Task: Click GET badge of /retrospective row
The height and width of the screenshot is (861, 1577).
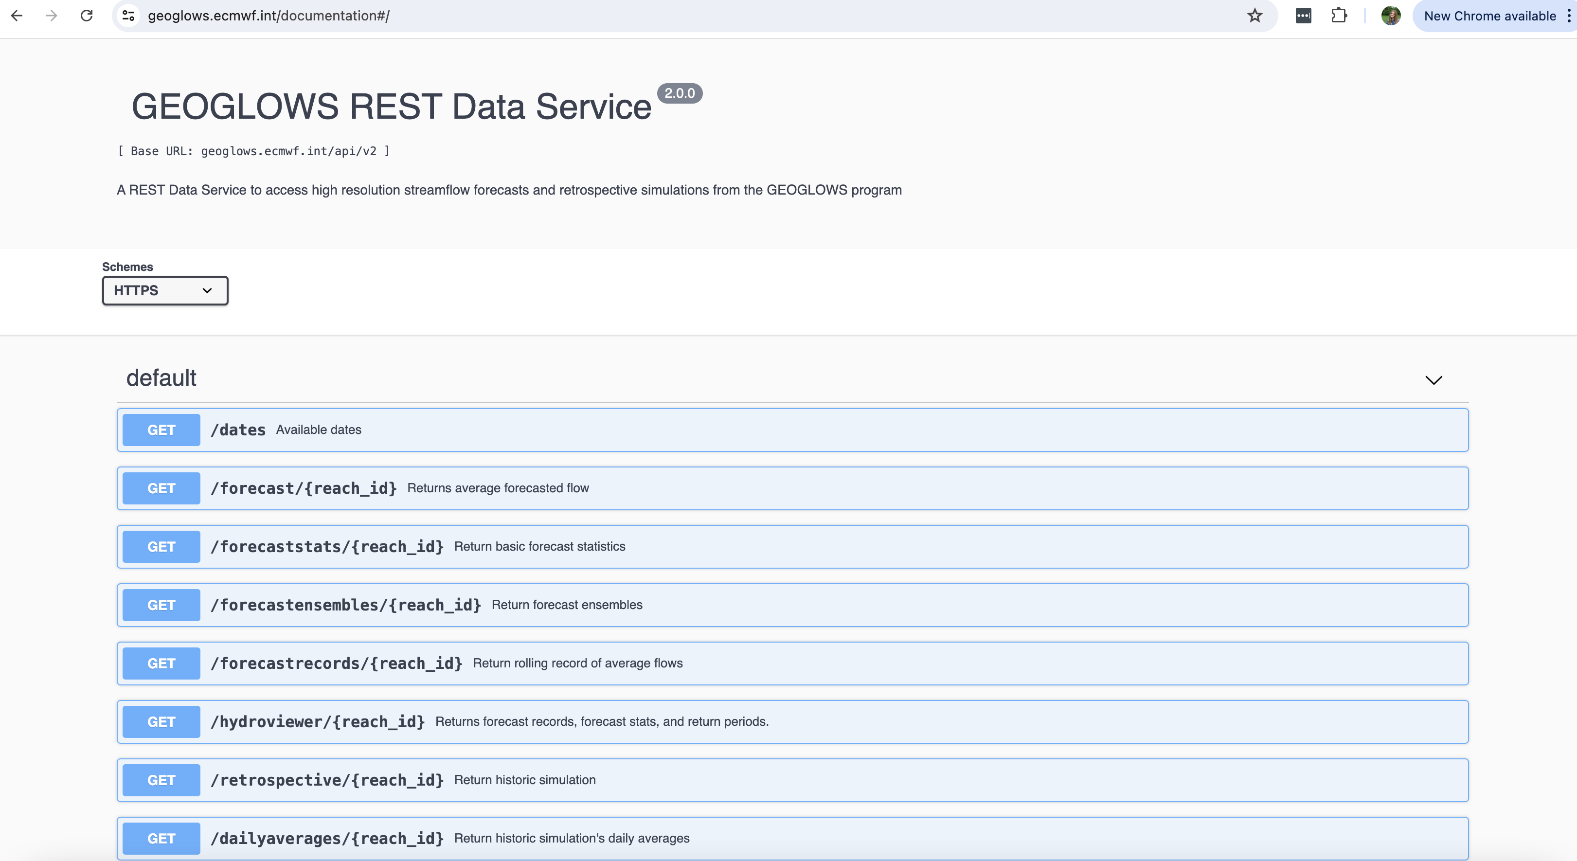Action: click(161, 780)
